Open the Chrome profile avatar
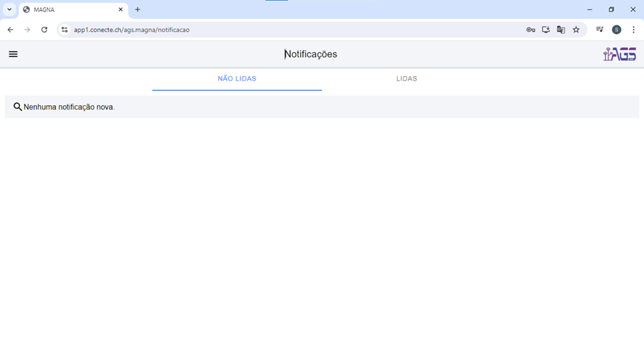The image size is (644, 340). [x=616, y=30]
